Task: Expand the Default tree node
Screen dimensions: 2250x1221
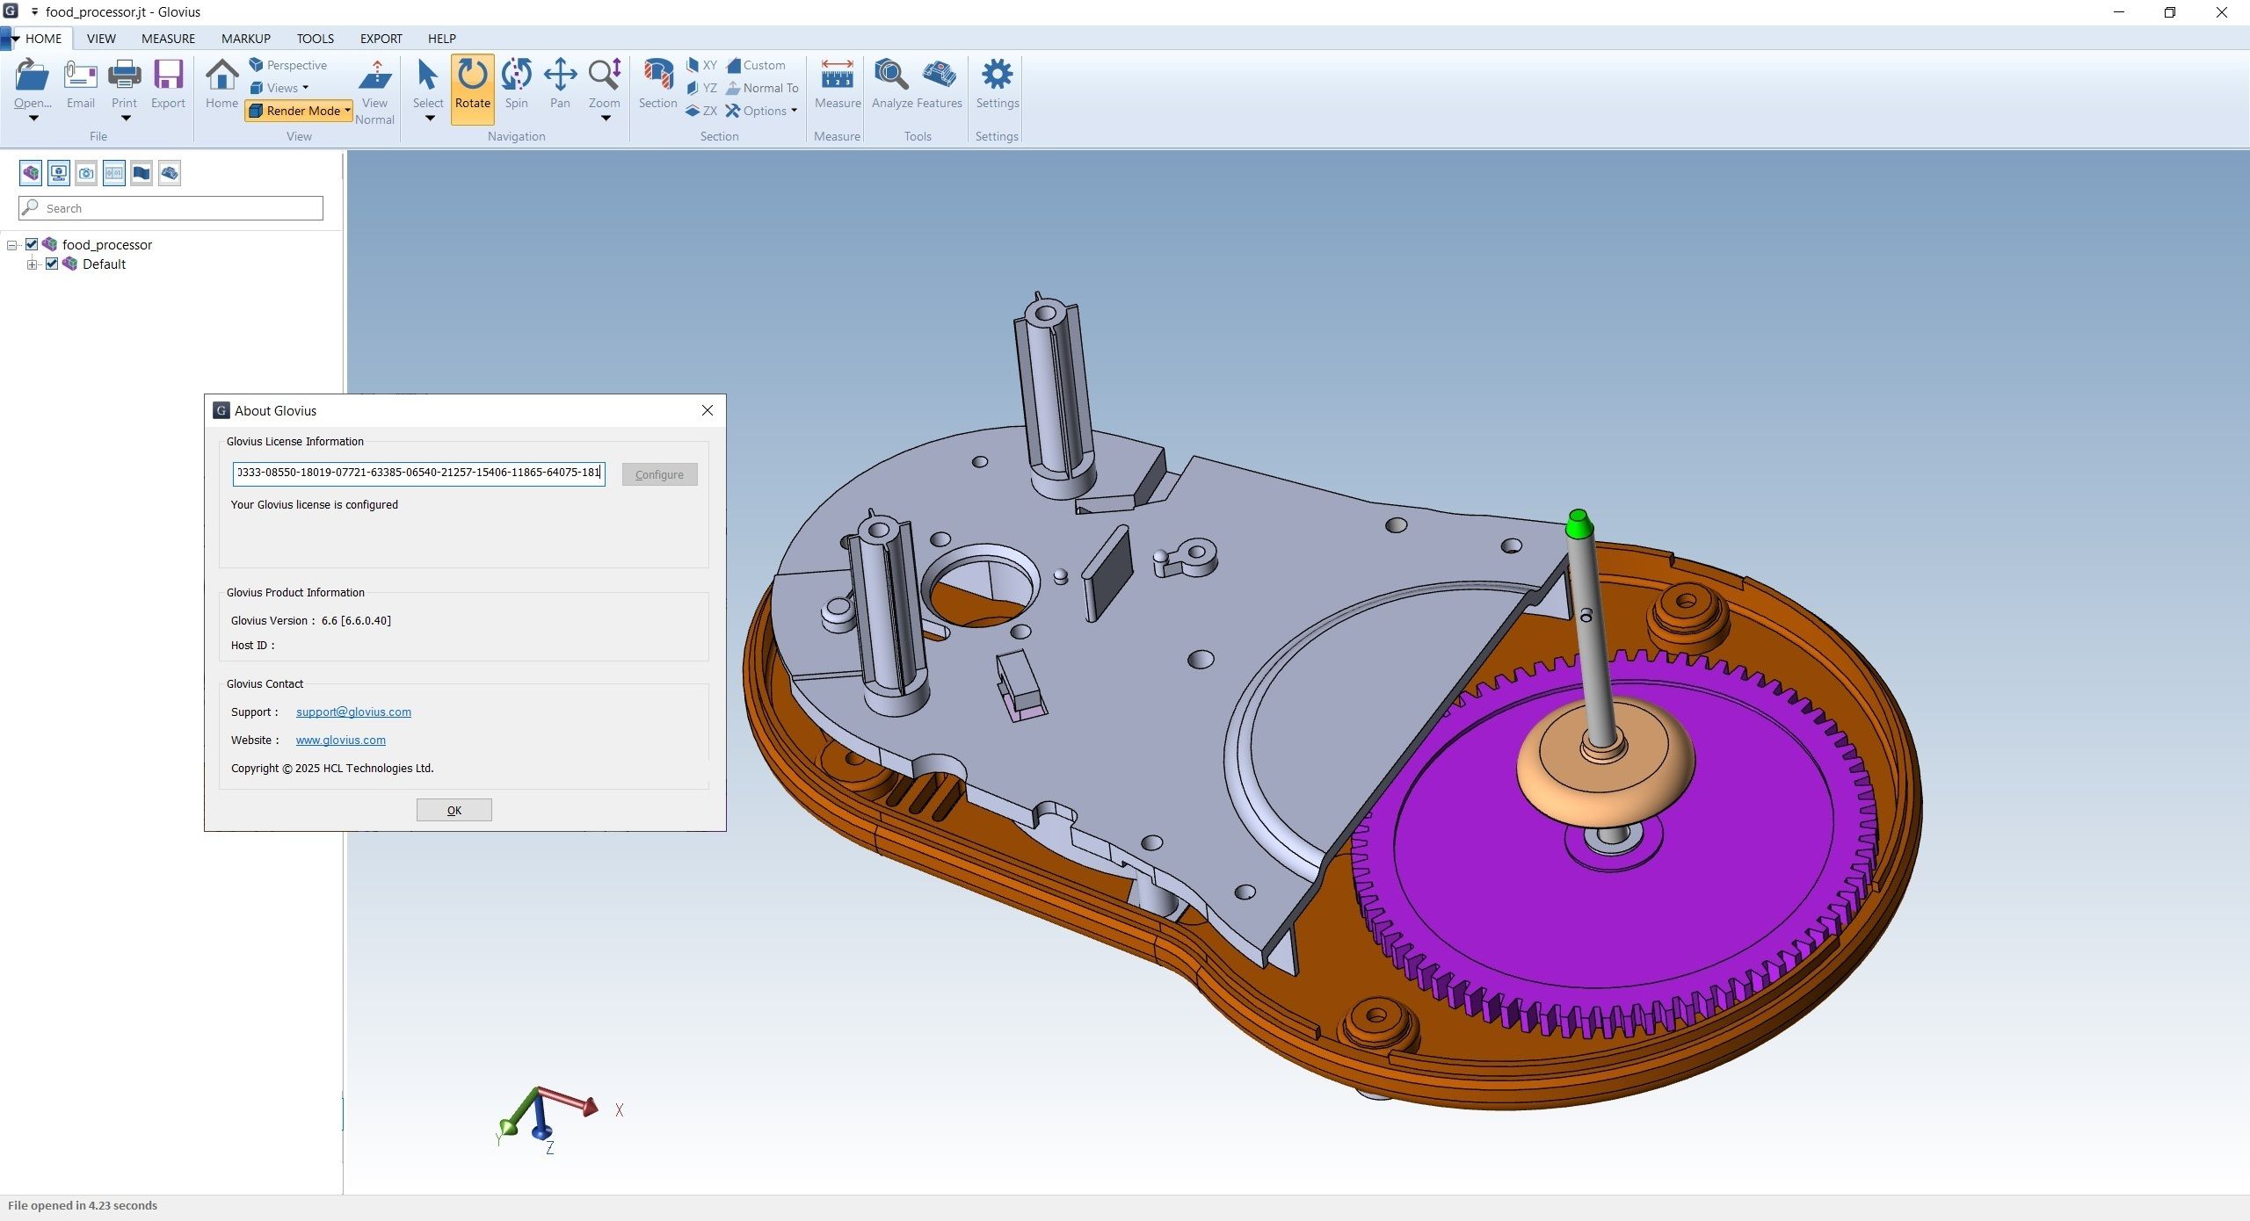Action: point(32,264)
